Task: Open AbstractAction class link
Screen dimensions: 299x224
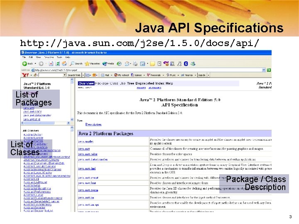Action: (x=33, y=135)
